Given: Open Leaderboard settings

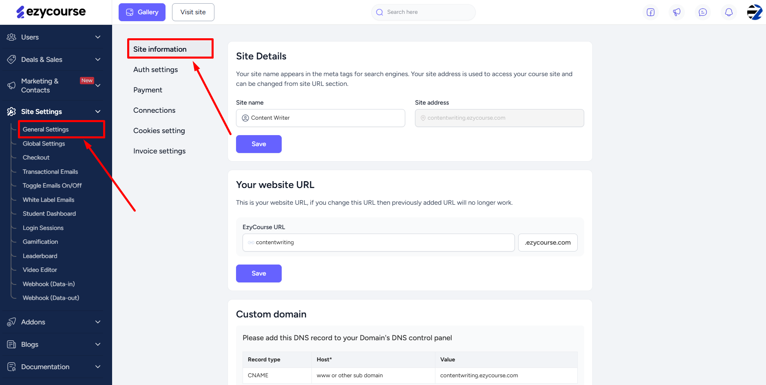Looking at the screenshot, I should (40, 256).
